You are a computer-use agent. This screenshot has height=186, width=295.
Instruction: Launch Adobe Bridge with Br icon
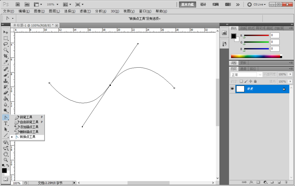[x=18, y=5]
